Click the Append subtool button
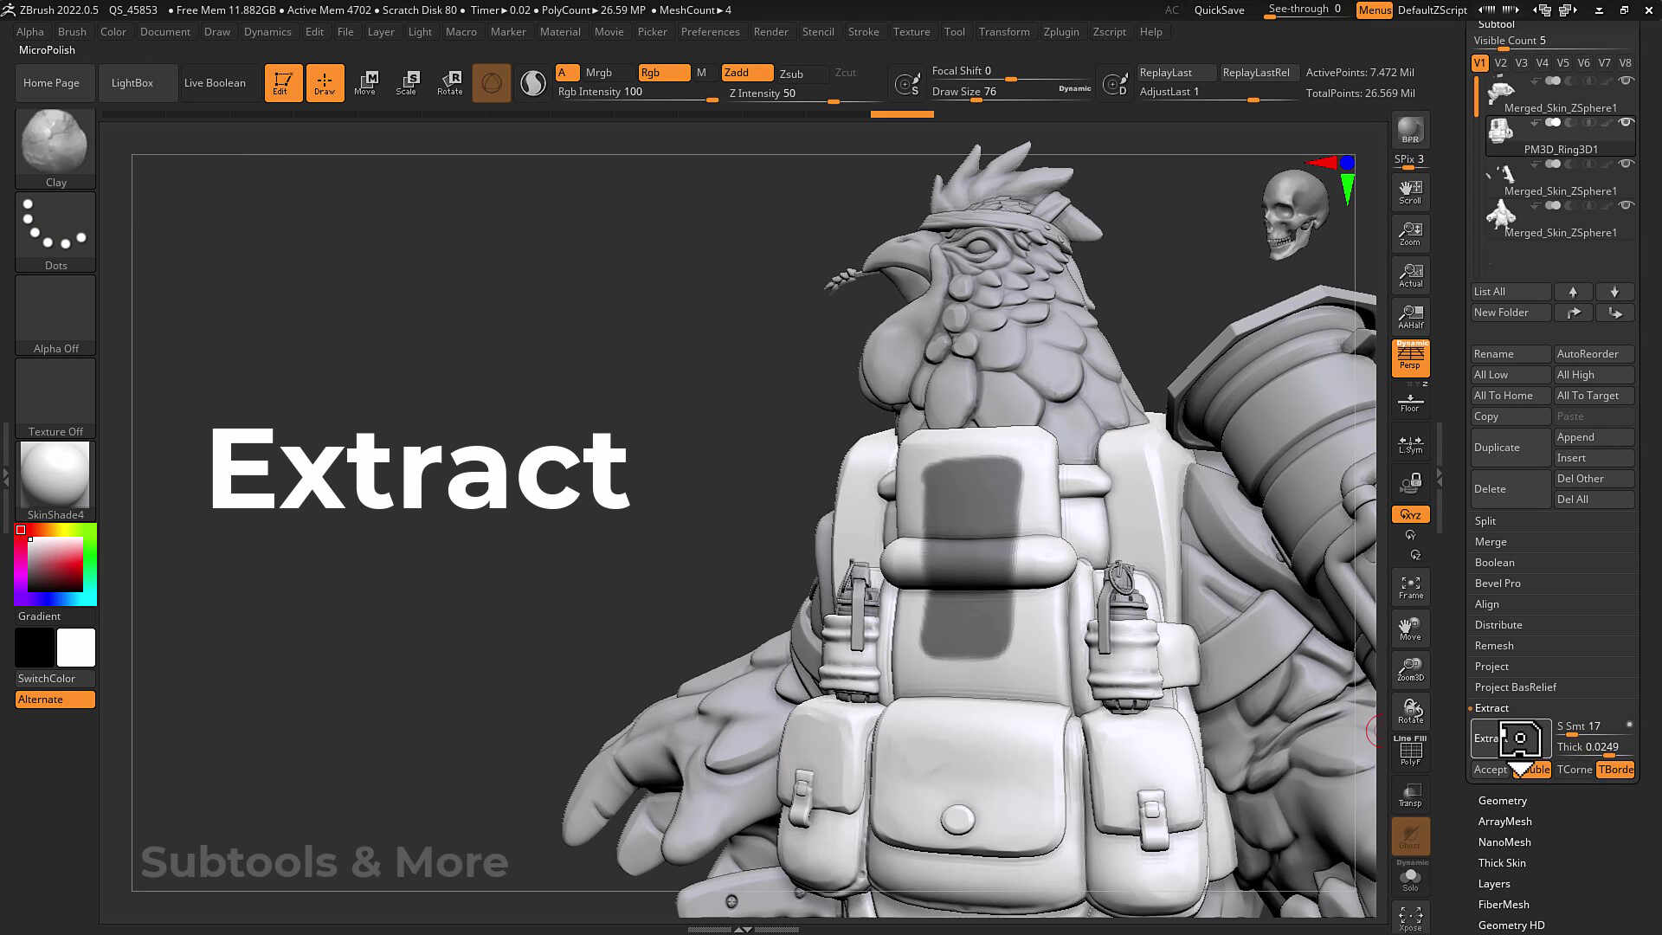Viewport: 1662px width, 935px height. click(1594, 437)
